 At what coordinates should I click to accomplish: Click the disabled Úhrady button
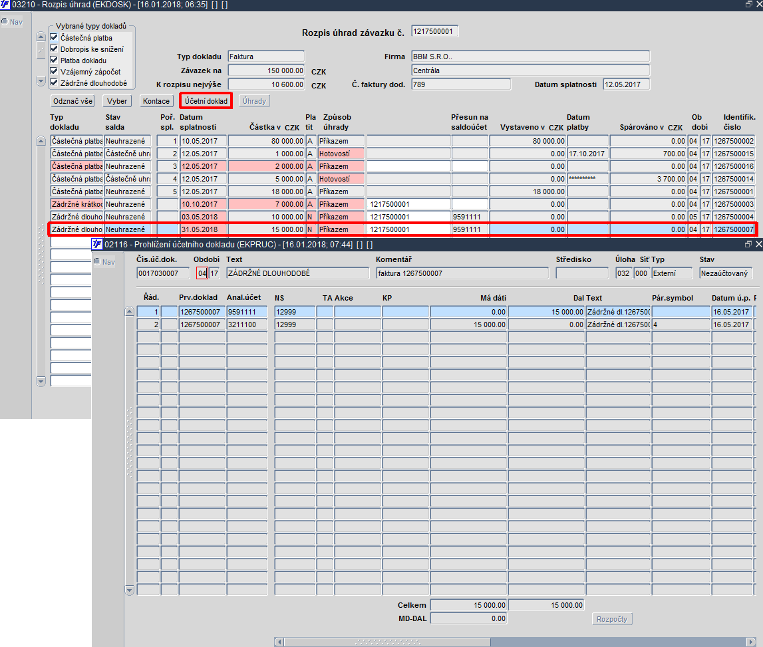[x=255, y=101]
